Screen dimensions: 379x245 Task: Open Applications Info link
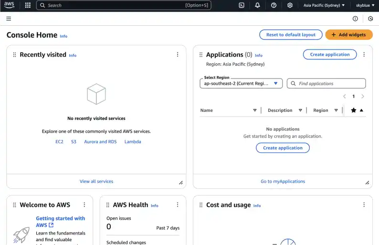tap(259, 55)
